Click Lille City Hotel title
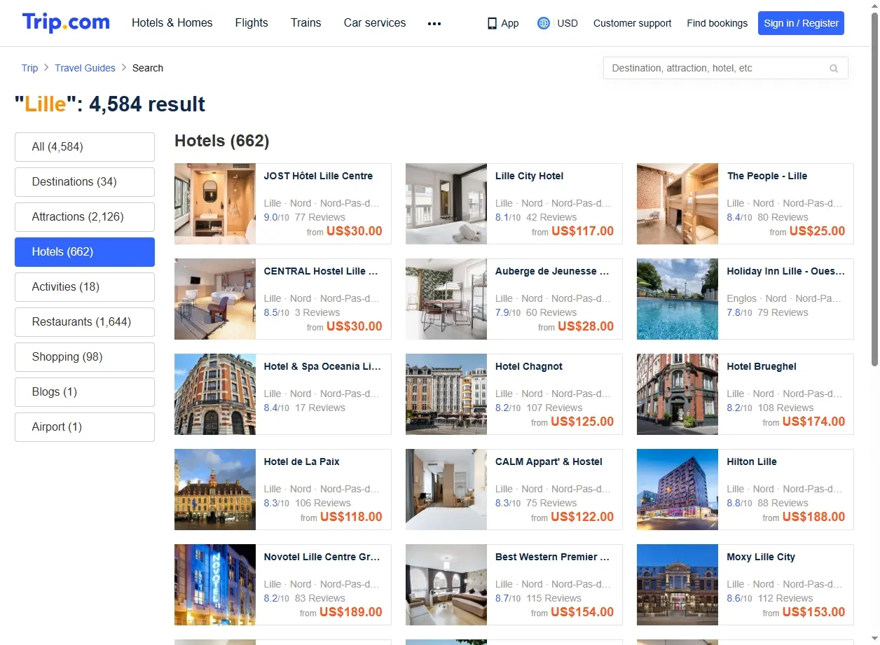 [x=529, y=176]
